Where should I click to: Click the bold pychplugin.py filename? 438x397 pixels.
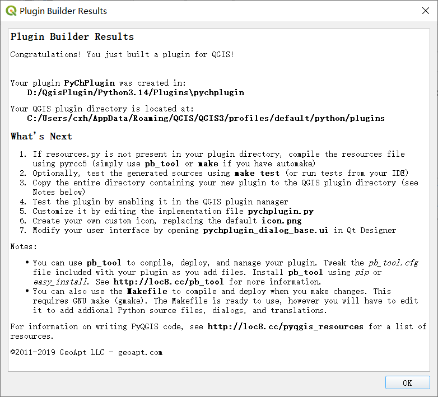[281, 212]
